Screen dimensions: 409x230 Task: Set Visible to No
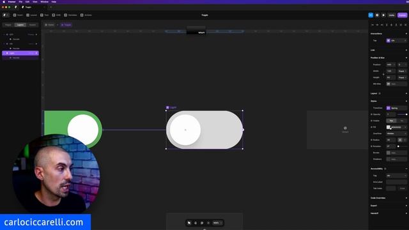coord(402,121)
